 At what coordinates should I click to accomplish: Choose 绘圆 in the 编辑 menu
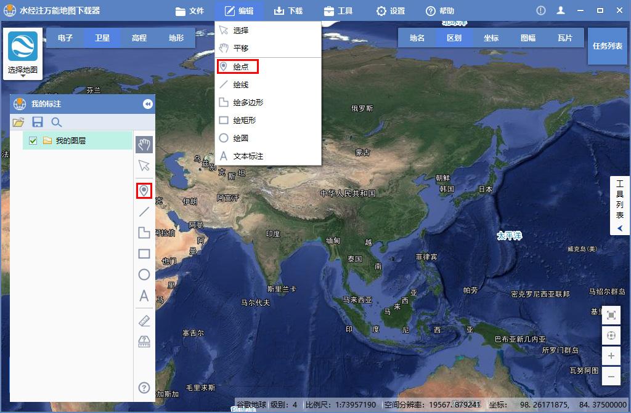[268, 138]
